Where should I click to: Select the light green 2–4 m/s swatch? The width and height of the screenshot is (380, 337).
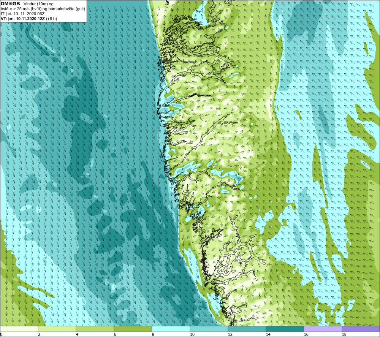[57, 329]
